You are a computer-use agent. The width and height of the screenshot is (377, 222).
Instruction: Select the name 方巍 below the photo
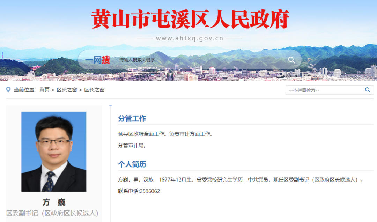[54, 202]
